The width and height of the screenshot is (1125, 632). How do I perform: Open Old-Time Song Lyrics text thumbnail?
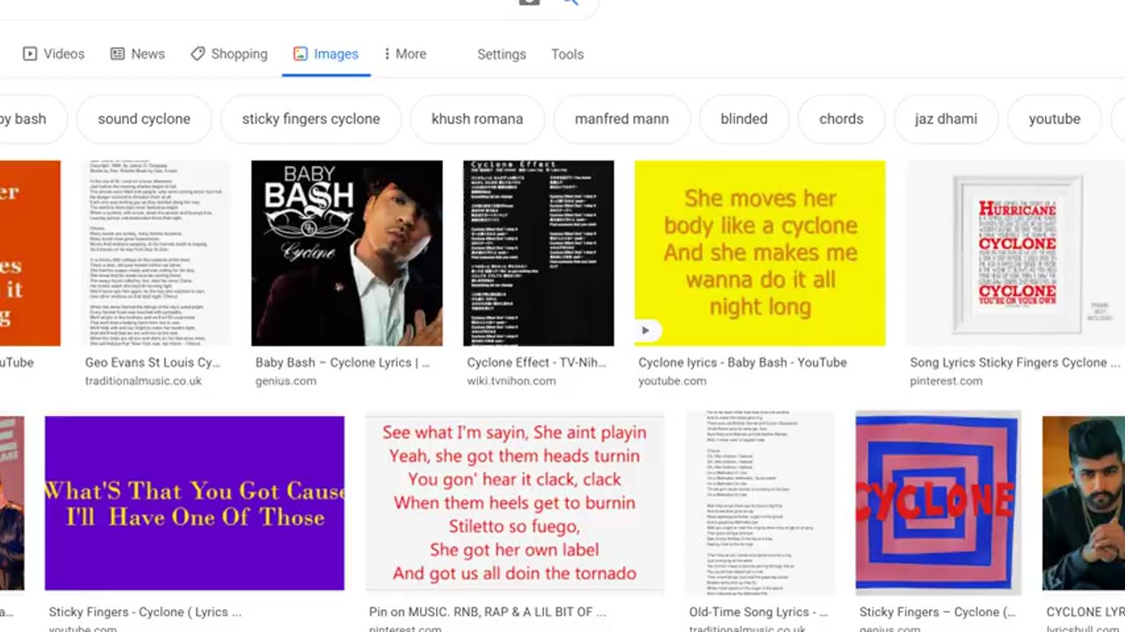(760, 503)
